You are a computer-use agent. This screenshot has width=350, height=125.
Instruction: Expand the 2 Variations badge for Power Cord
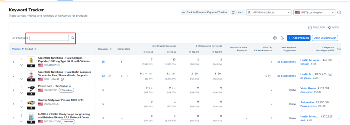pos(67,90)
